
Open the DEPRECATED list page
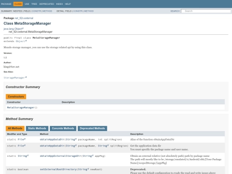(46, 4)
